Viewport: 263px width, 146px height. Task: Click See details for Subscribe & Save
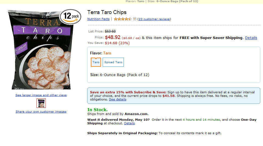point(117,99)
